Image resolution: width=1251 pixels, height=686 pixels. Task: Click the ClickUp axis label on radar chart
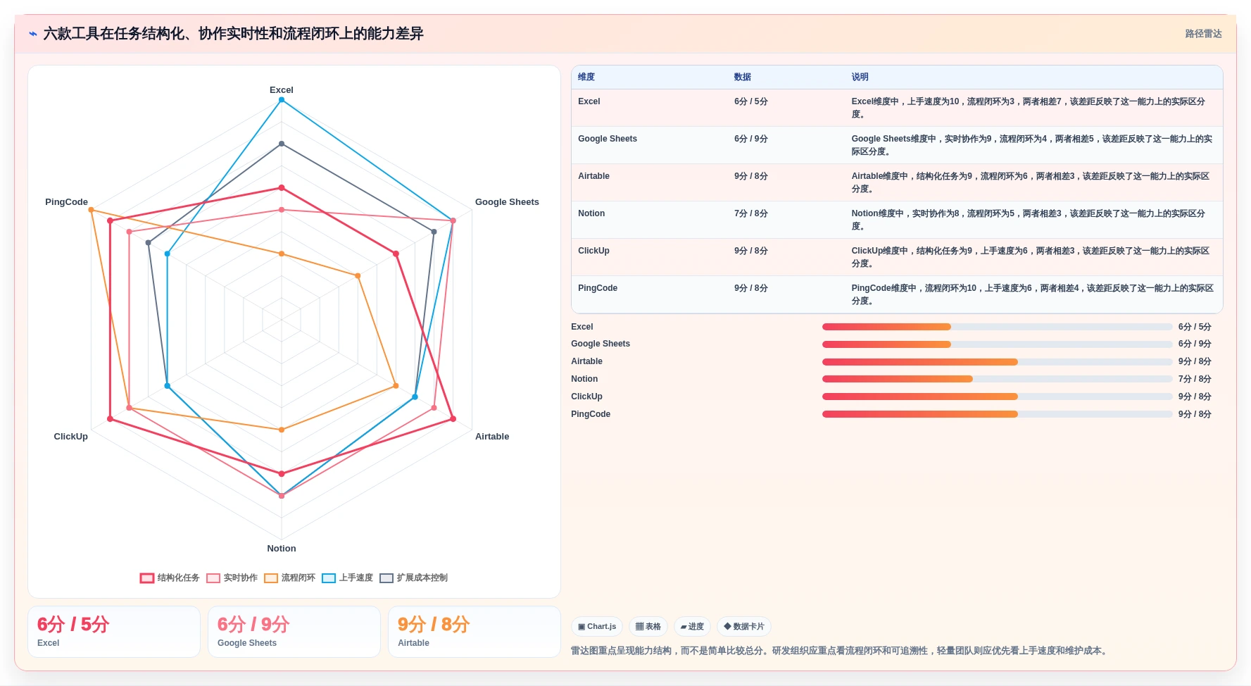[x=71, y=437]
